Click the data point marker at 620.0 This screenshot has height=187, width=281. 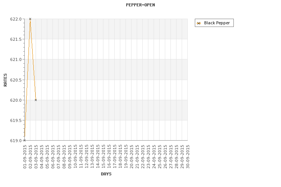coord(36,100)
